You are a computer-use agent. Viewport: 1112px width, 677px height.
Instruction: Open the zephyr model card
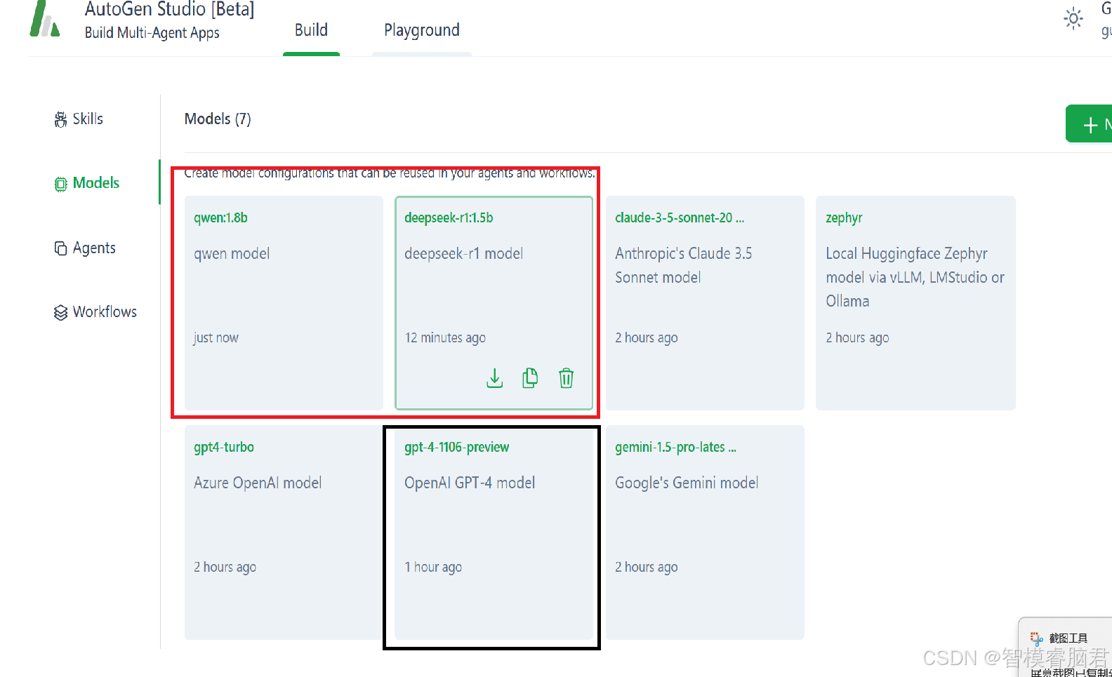[915, 303]
